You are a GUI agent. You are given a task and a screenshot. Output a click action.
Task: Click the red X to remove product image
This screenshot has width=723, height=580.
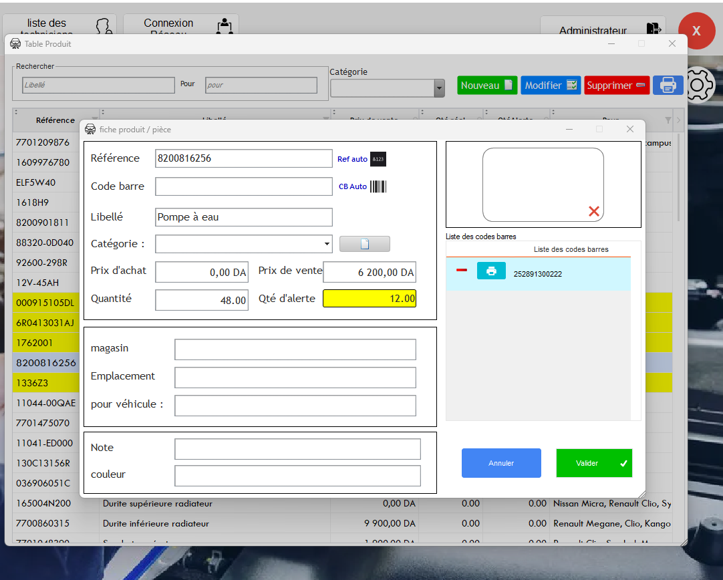[x=593, y=211]
